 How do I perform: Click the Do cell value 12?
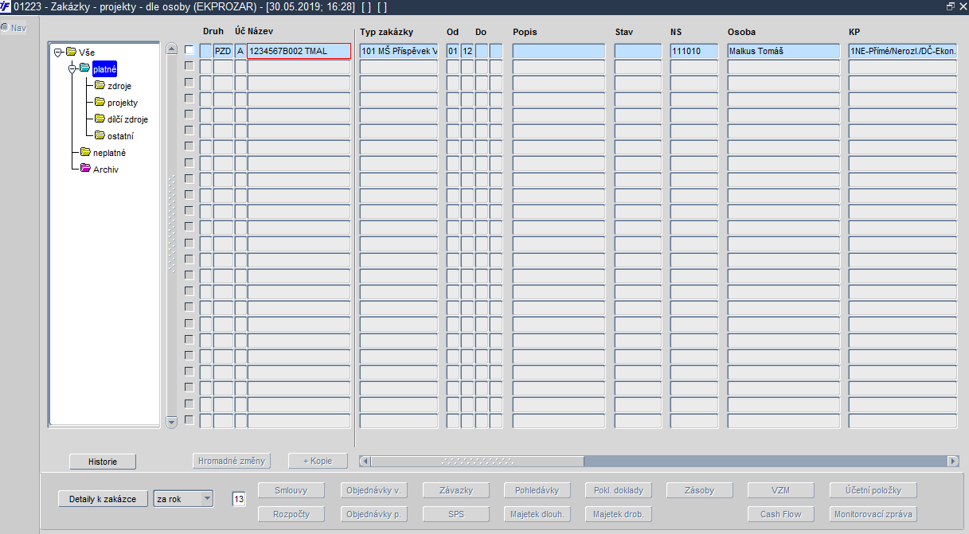pos(468,51)
